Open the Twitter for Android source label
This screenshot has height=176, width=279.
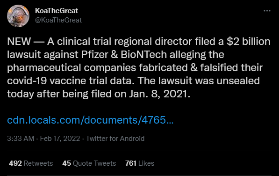click(115, 139)
